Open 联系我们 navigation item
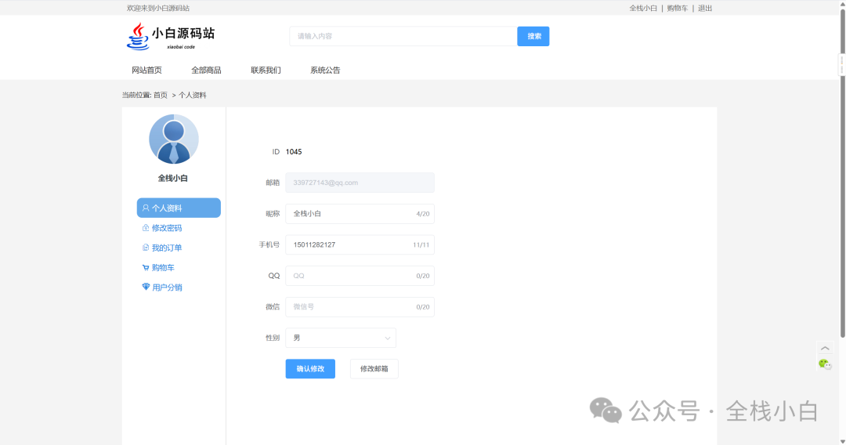The image size is (846, 445). pyautogui.click(x=266, y=71)
